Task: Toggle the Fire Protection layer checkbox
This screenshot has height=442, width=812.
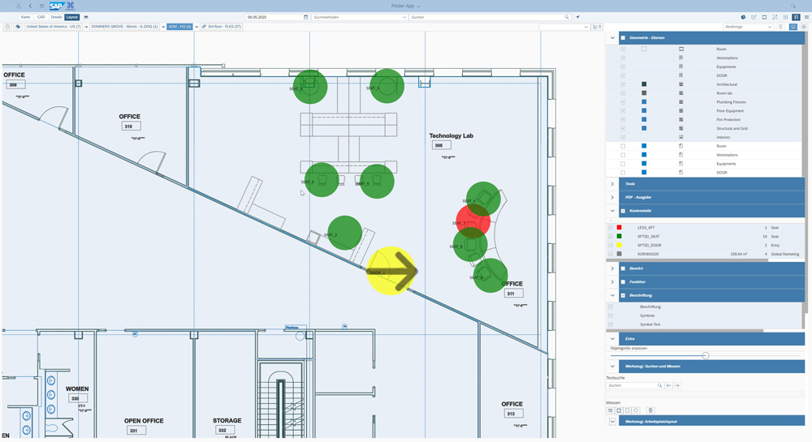Action: (x=623, y=119)
